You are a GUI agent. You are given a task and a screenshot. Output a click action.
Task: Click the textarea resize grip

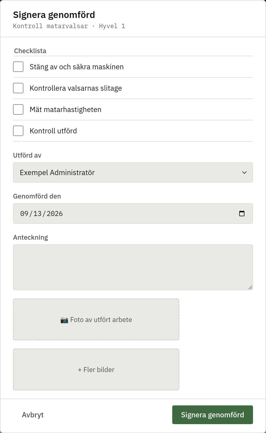pos(250,287)
